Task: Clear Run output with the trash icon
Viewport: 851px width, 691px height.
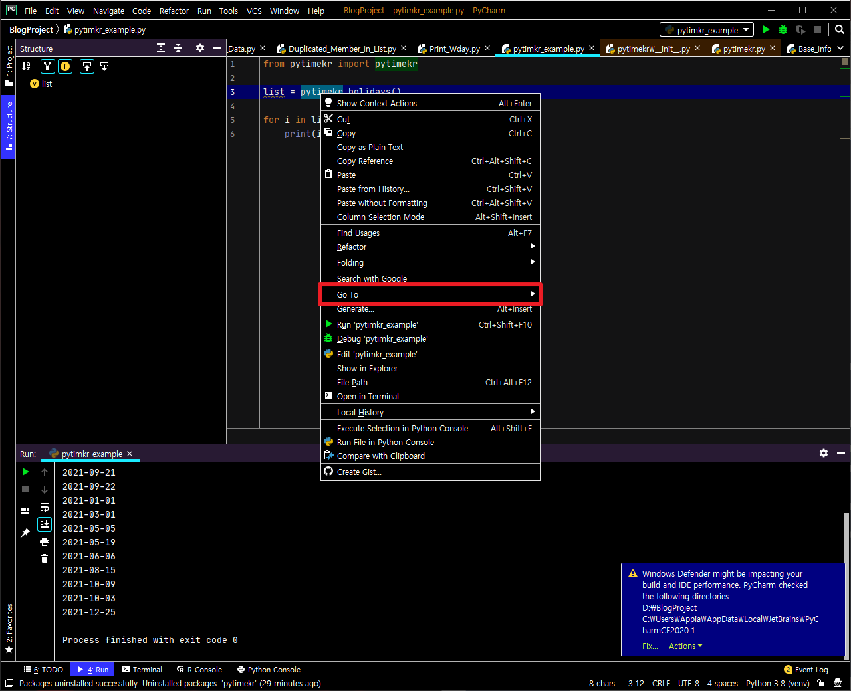Action: coord(45,559)
